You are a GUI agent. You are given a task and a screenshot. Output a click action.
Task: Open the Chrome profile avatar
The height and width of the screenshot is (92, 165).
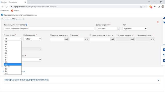pyautogui.click(x=163, y=7)
